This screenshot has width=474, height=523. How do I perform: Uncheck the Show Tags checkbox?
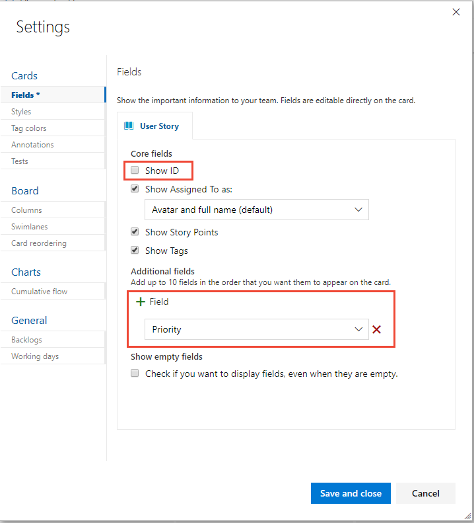135,251
